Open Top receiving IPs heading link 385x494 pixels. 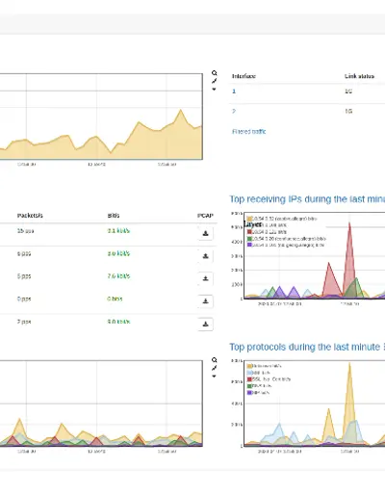307,199
